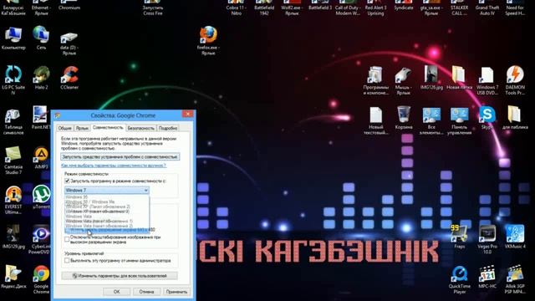Select the Chromium shortcut label

(x=69, y=8)
